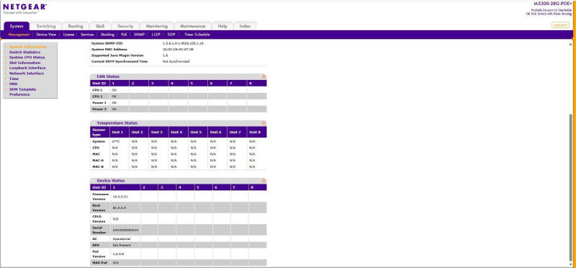Click the Power 1 fan row label
The width and height of the screenshot is (576, 268).
click(x=99, y=102)
